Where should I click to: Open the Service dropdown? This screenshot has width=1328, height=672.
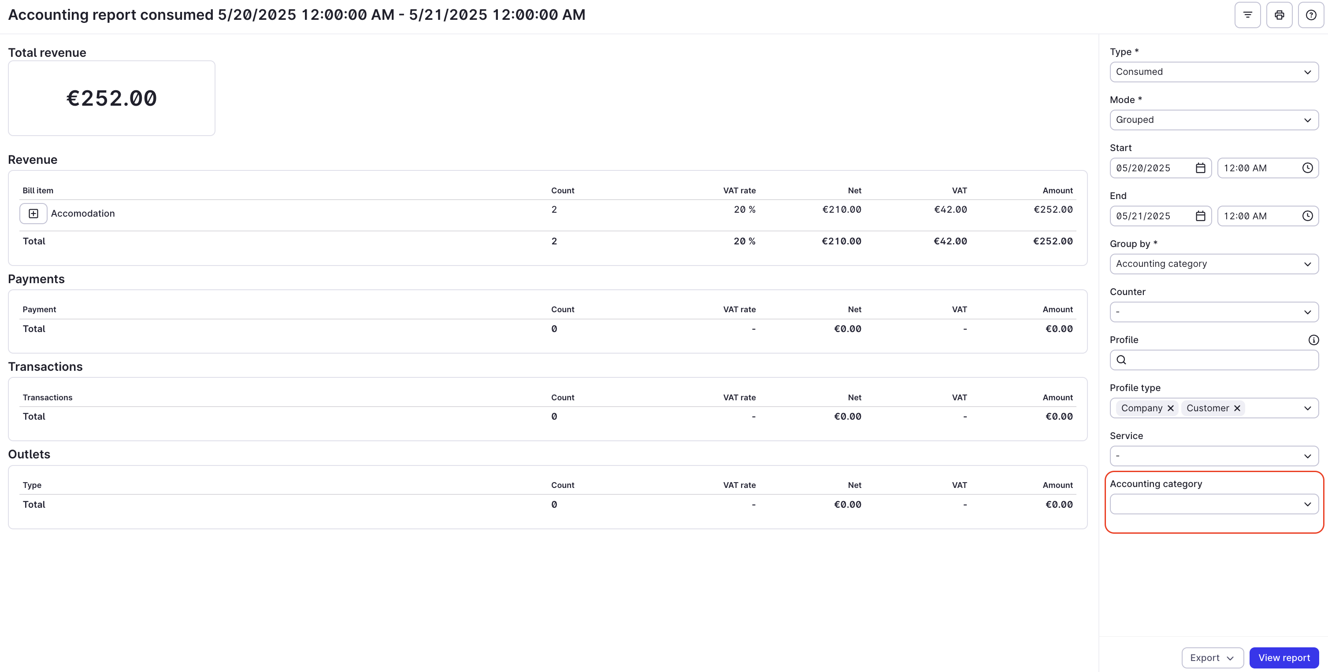pyautogui.click(x=1213, y=456)
